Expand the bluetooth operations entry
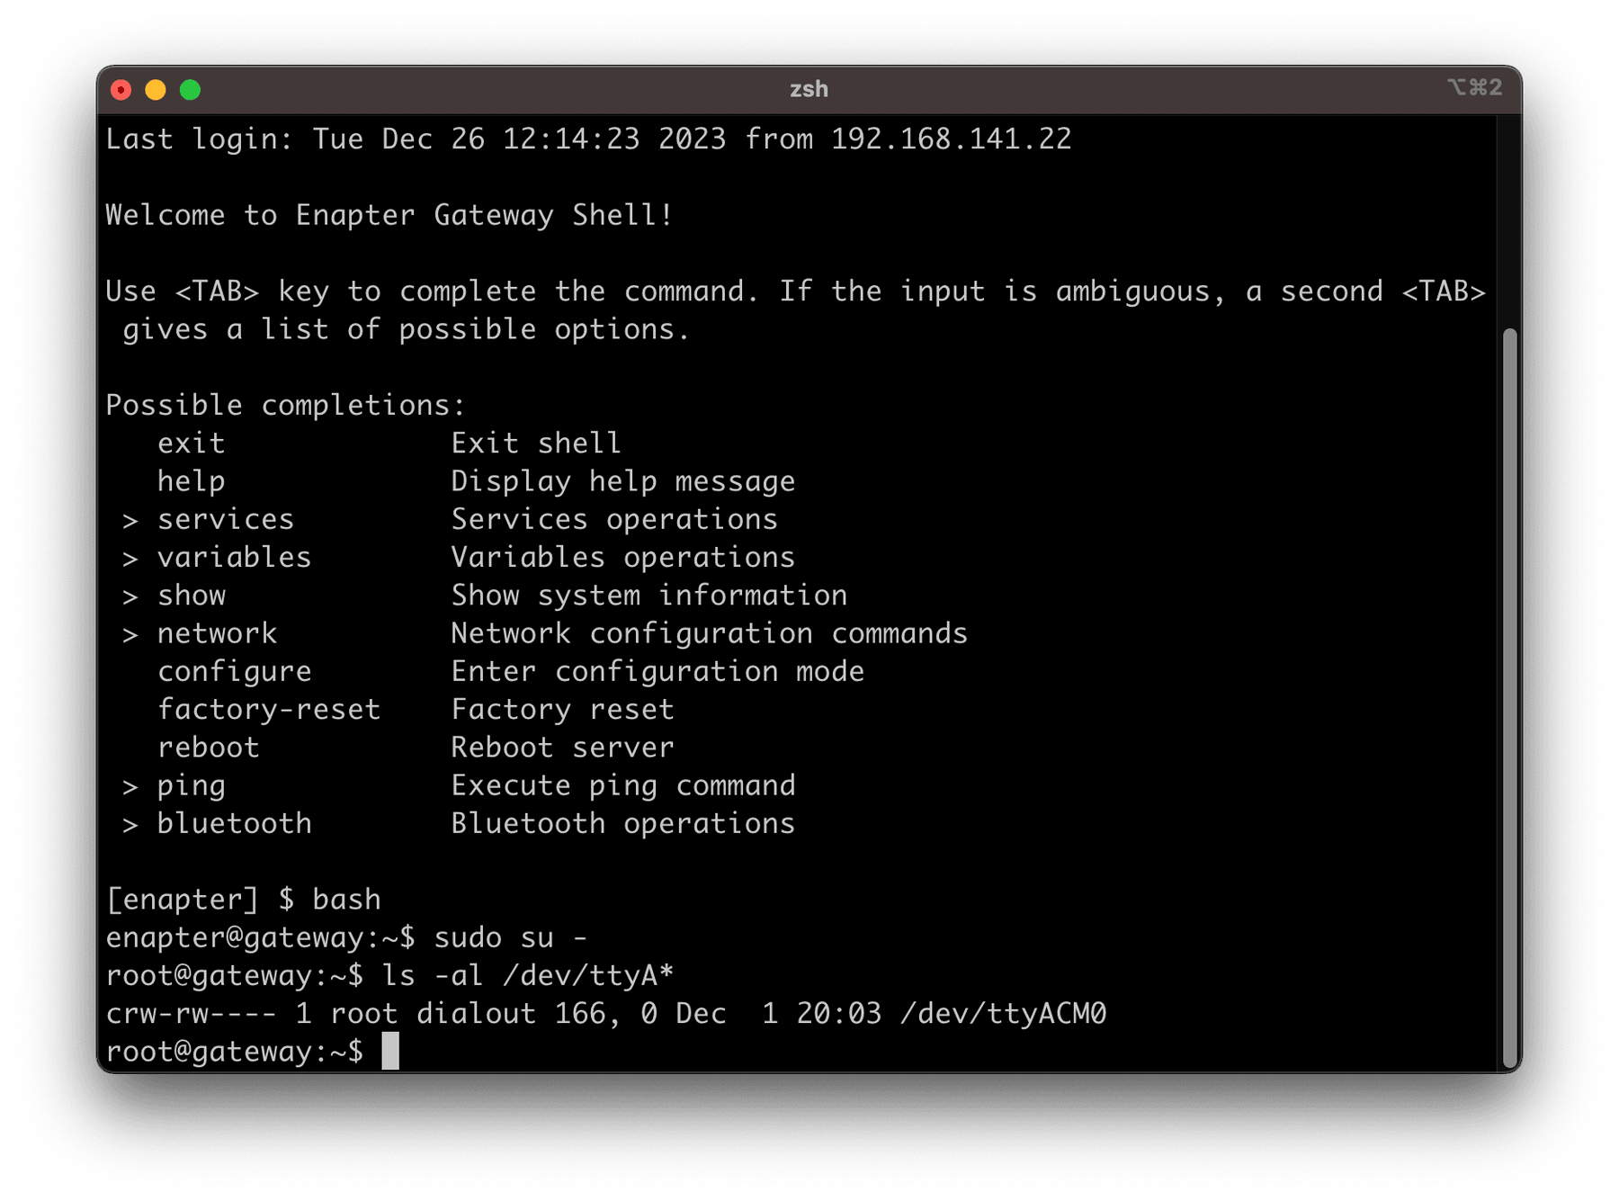Viewport: 1619px width, 1201px height. point(234,823)
